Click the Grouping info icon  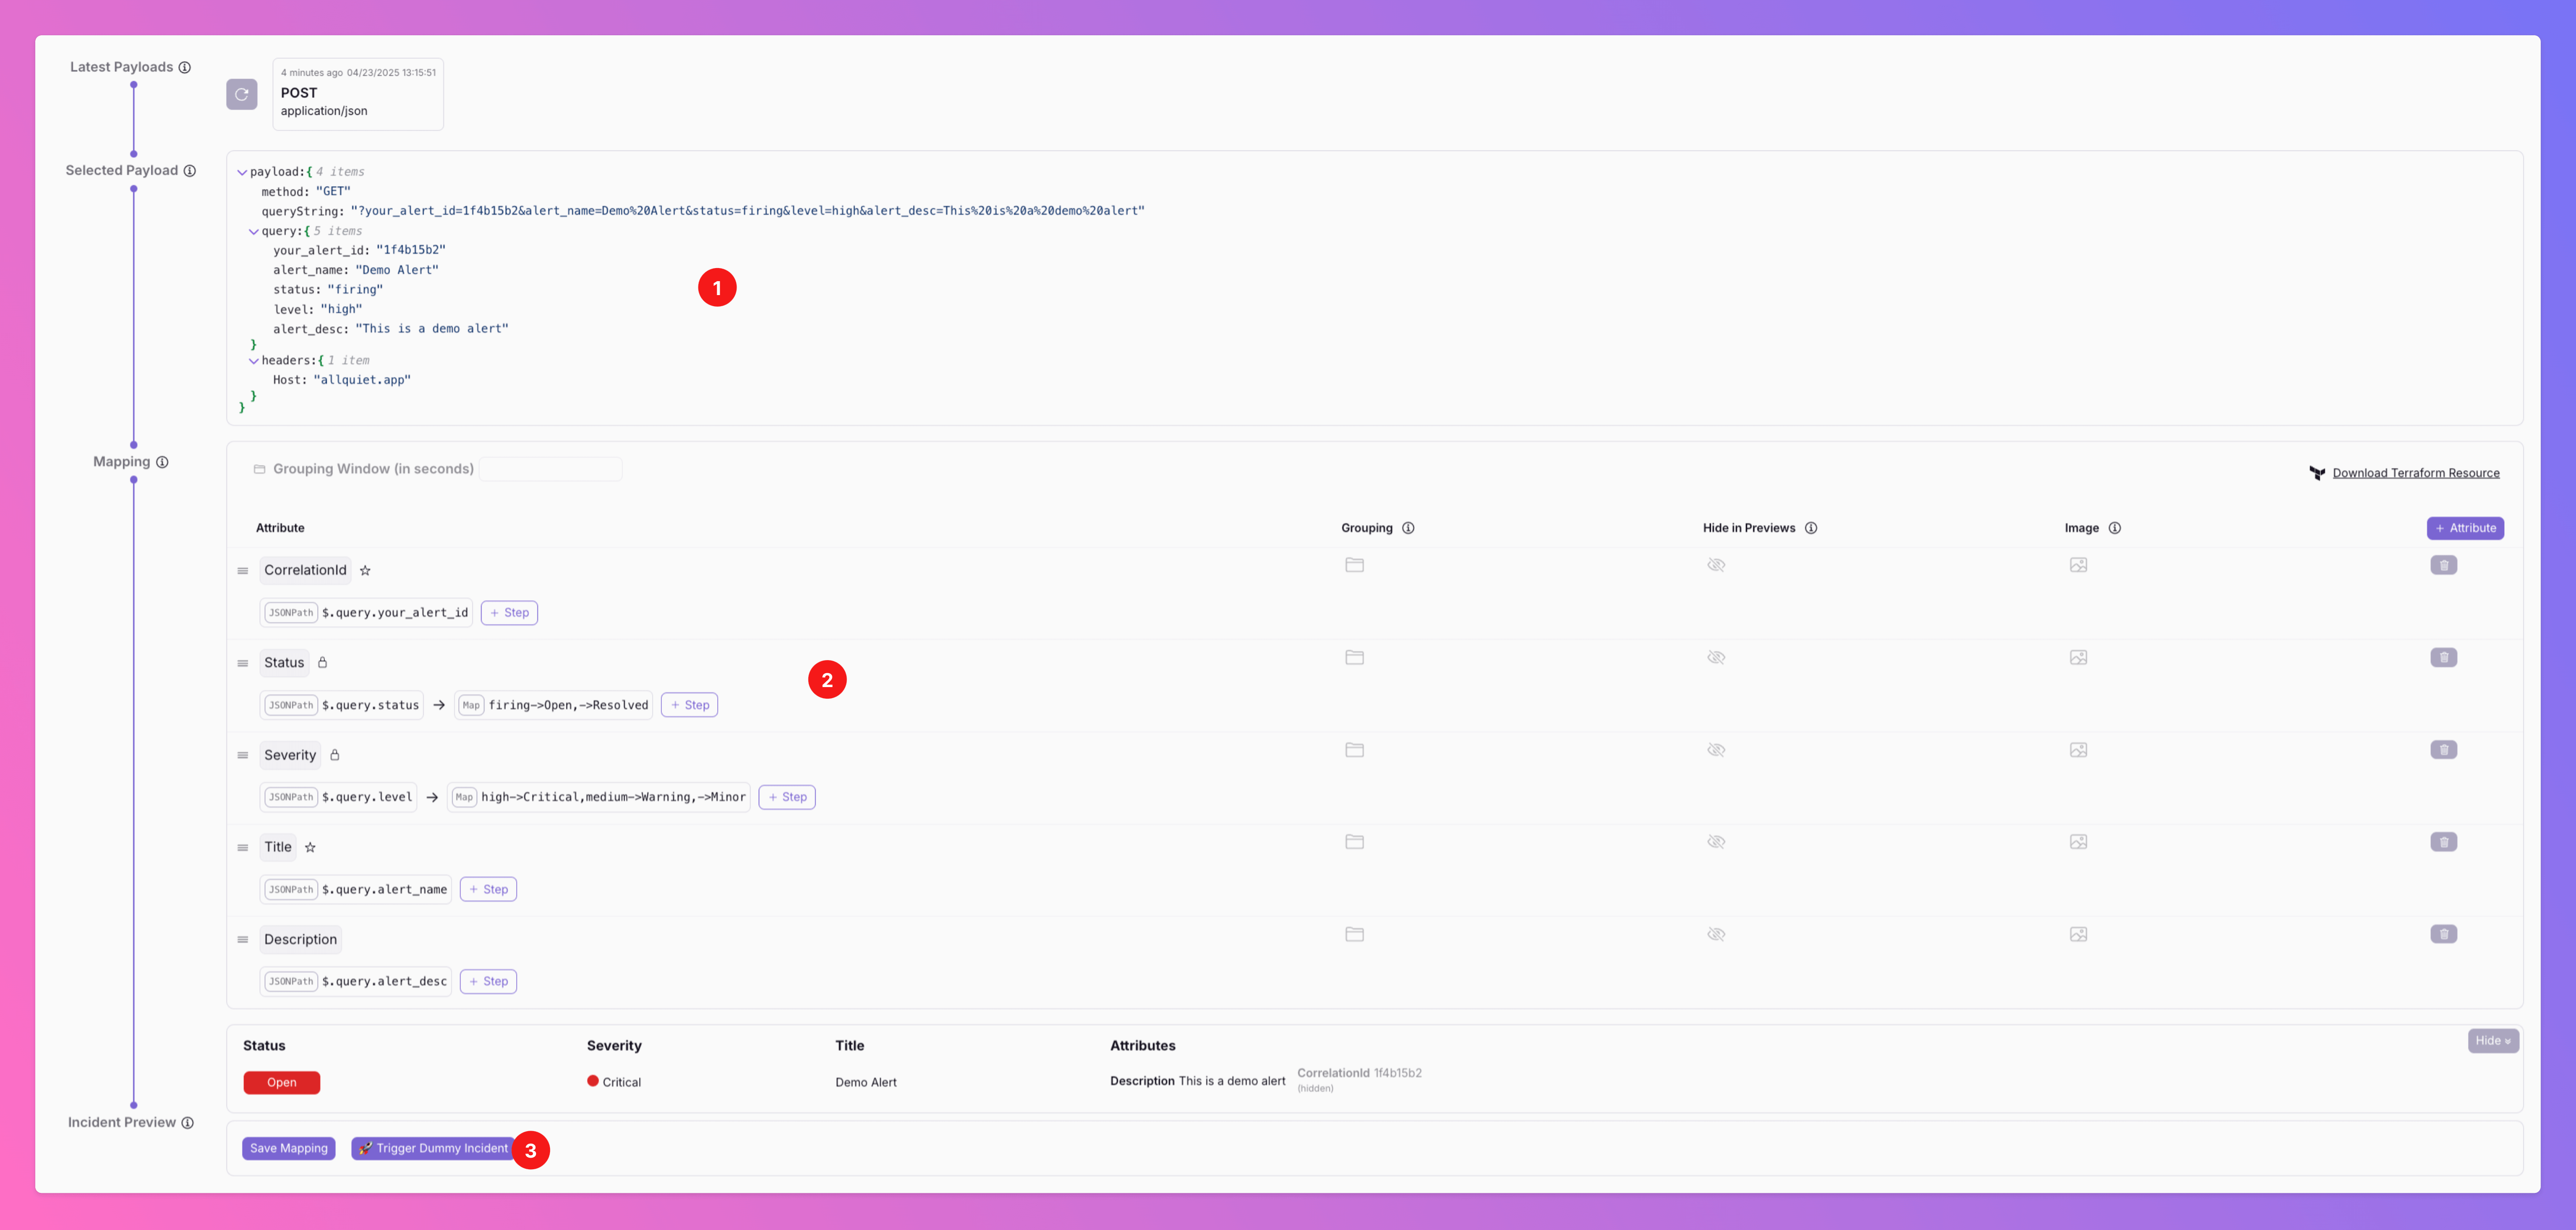1408,528
